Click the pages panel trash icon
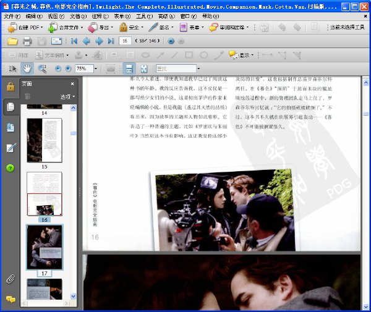 (27, 96)
